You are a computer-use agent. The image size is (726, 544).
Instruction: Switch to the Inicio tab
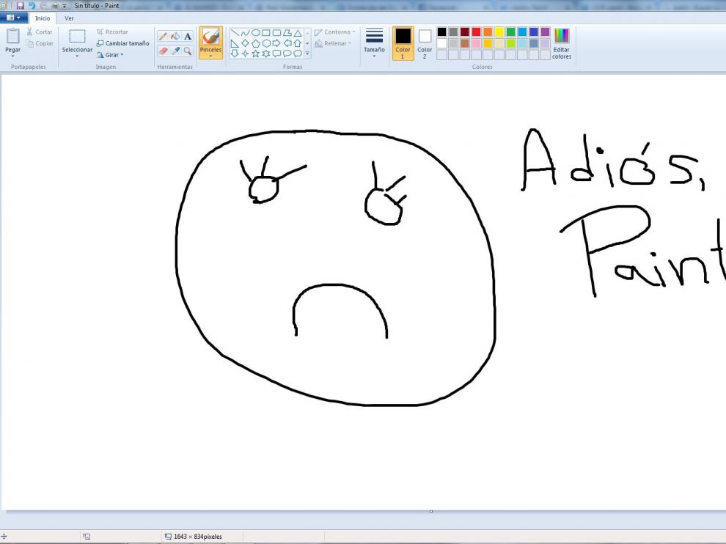point(43,18)
